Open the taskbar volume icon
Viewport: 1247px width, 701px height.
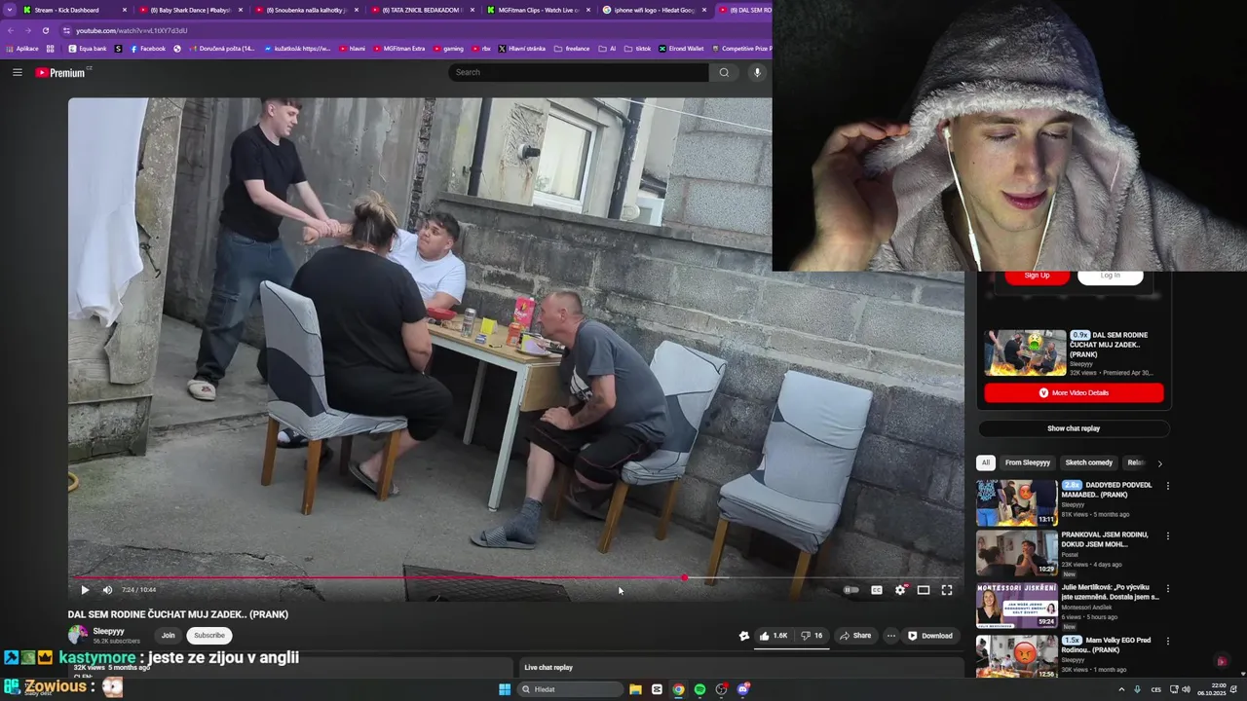pos(1186,689)
